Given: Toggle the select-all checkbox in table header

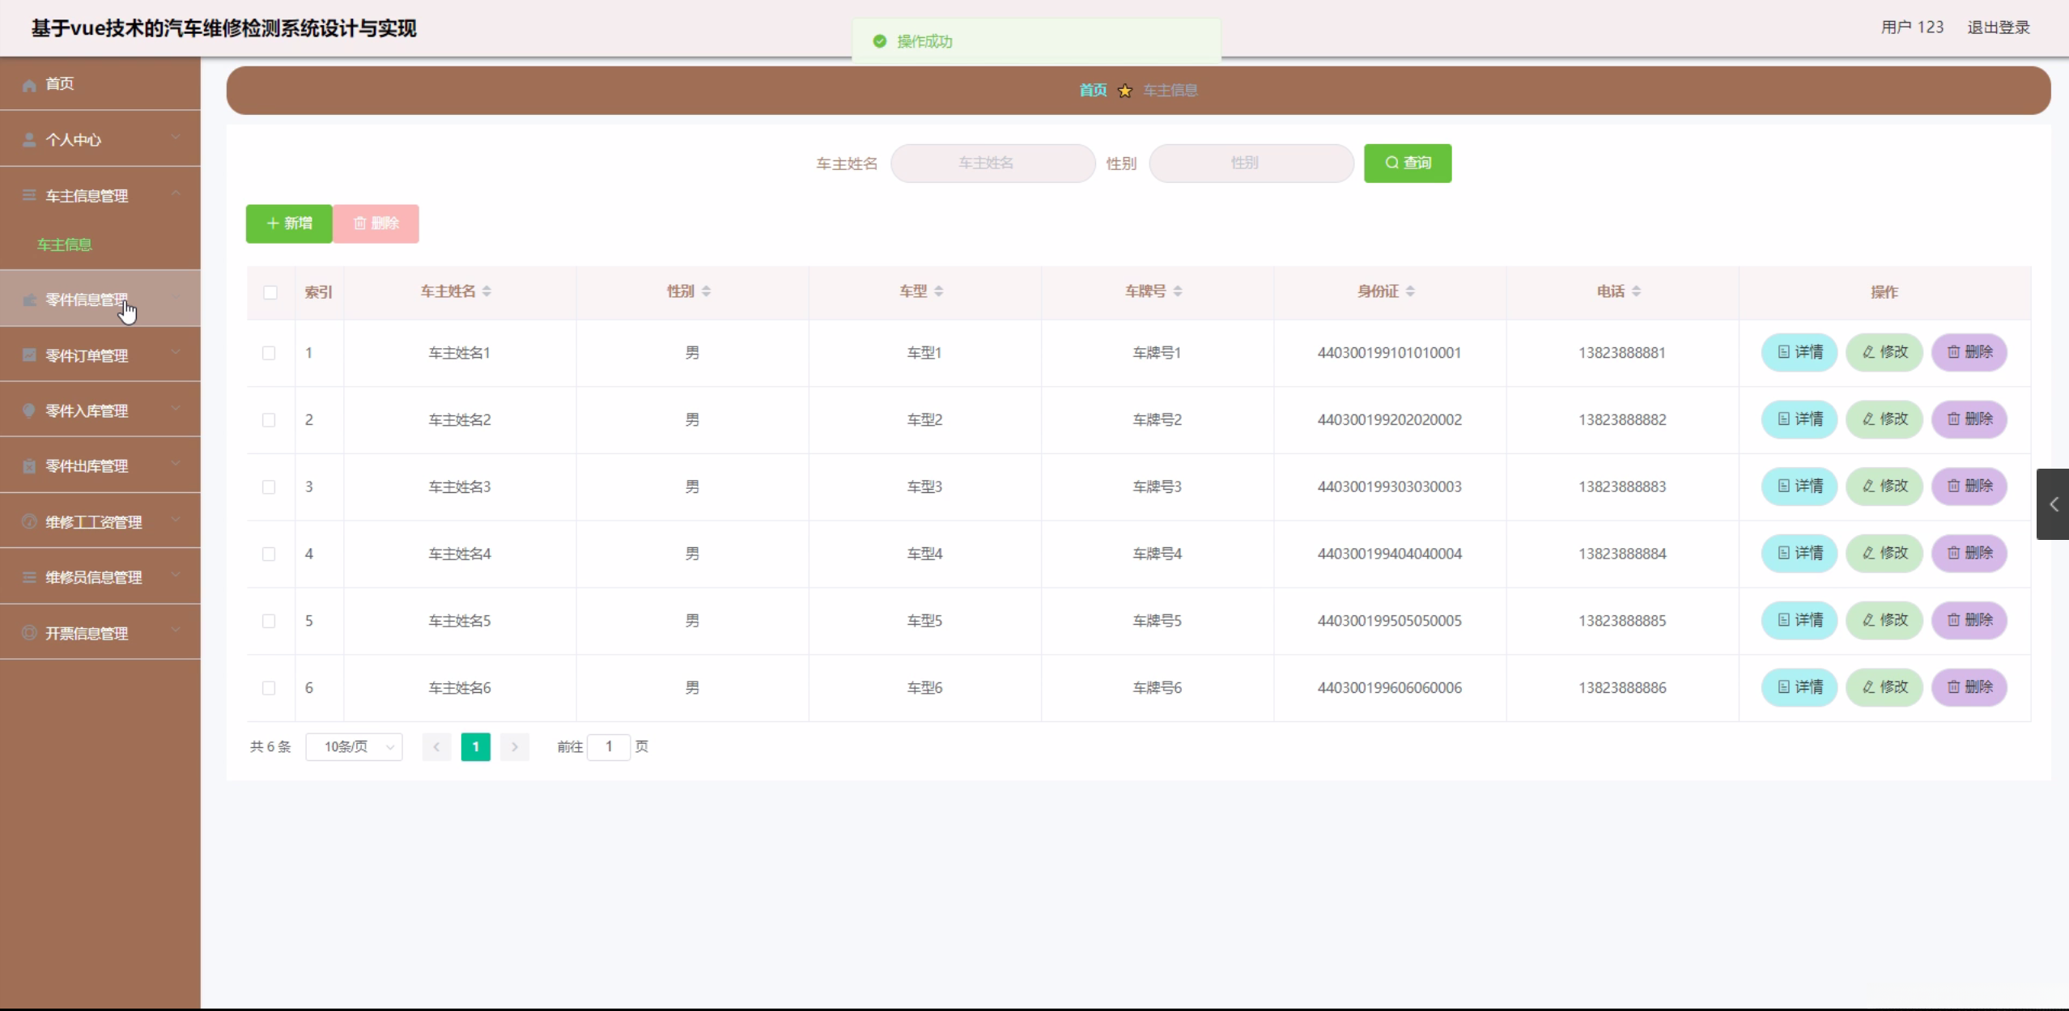Looking at the screenshot, I should pos(270,292).
